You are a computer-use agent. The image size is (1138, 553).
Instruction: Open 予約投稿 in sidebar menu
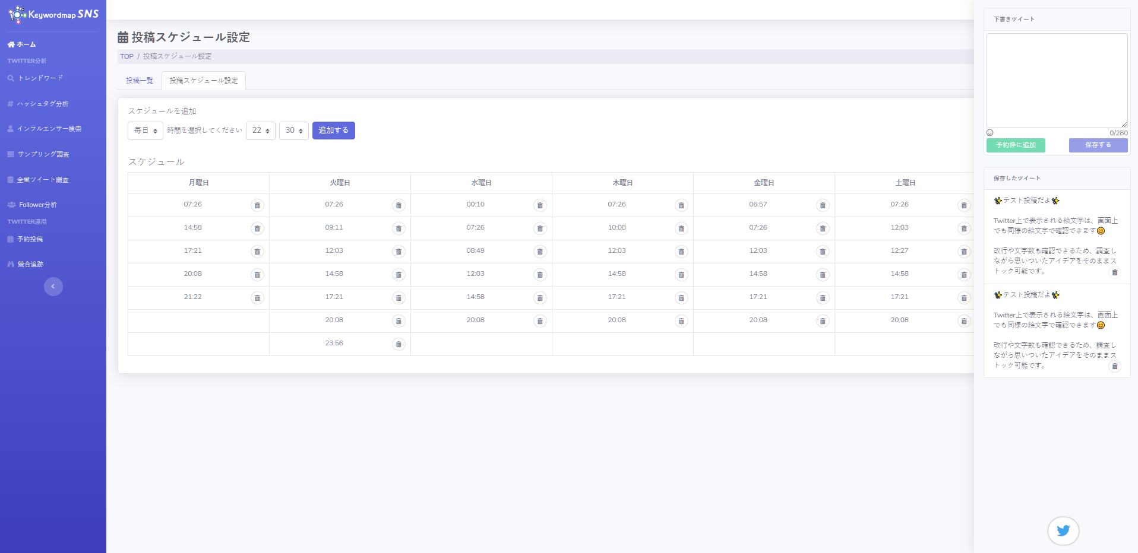(x=30, y=239)
